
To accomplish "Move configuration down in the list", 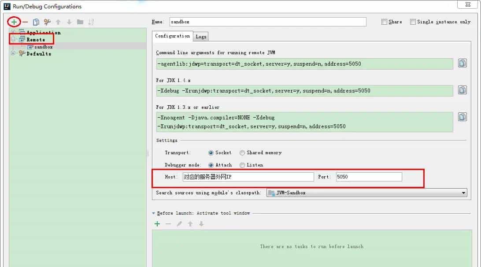I will [69, 21].
